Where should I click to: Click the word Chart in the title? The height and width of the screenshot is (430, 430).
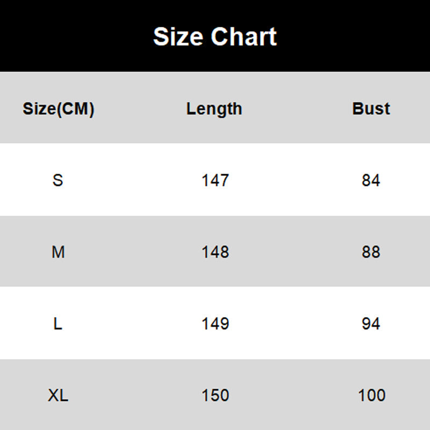pos(243,37)
